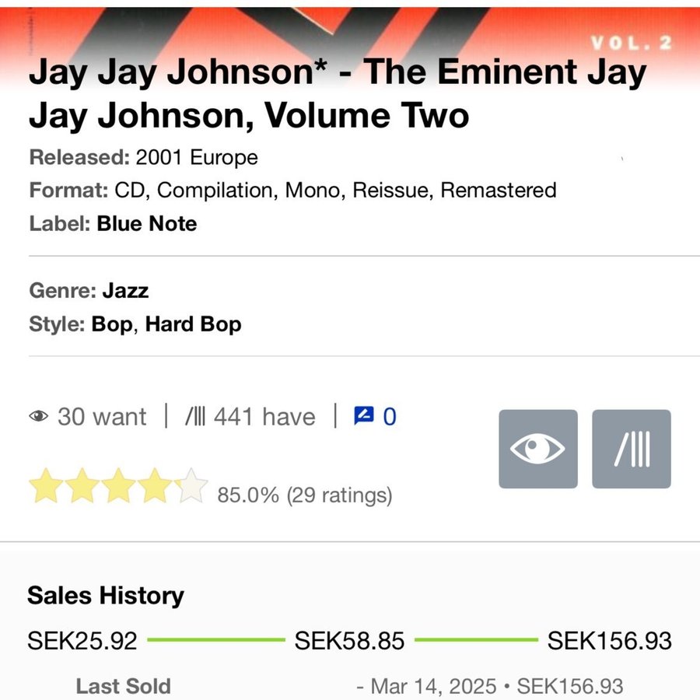The image size is (700, 700).
Task: Rate release two stars
Action: pyautogui.click(x=82, y=486)
